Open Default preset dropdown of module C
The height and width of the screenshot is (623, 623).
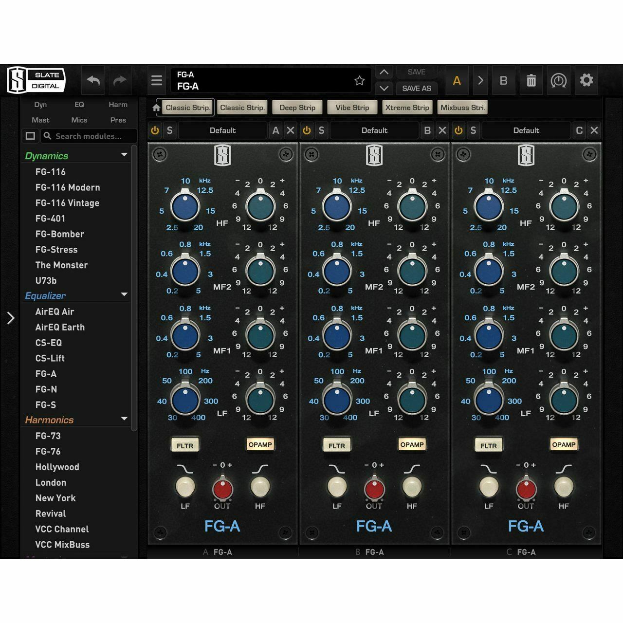526,130
